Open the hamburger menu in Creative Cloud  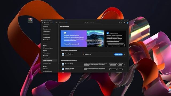click(42, 23)
